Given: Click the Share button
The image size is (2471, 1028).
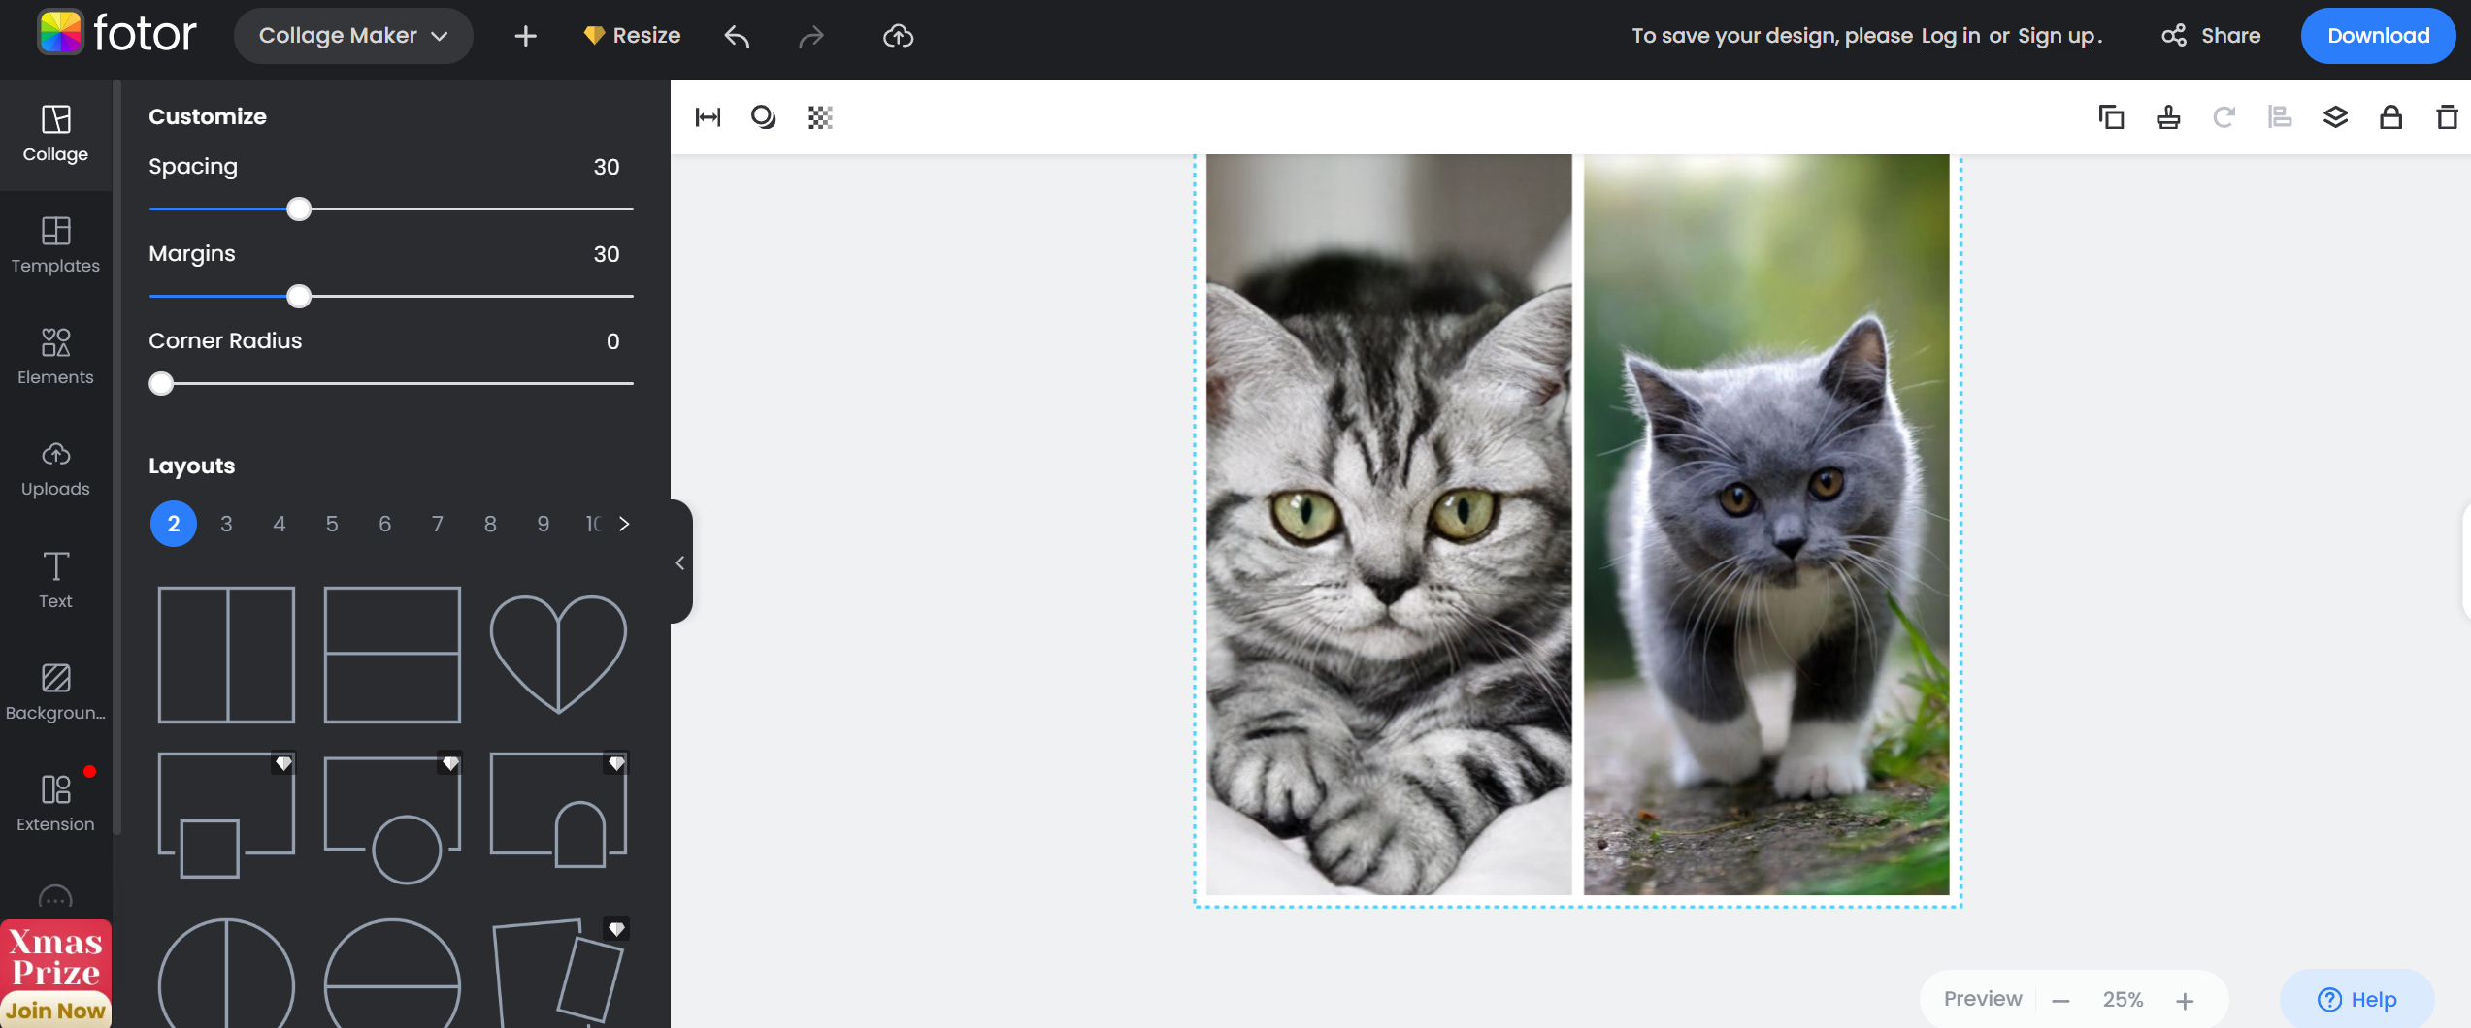Looking at the screenshot, I should [x=2211, y=36].
